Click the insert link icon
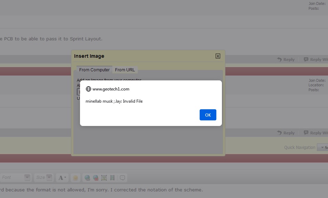Image resolution: width=328 pixels, height=198 pixels. click(x=87, y=178)
